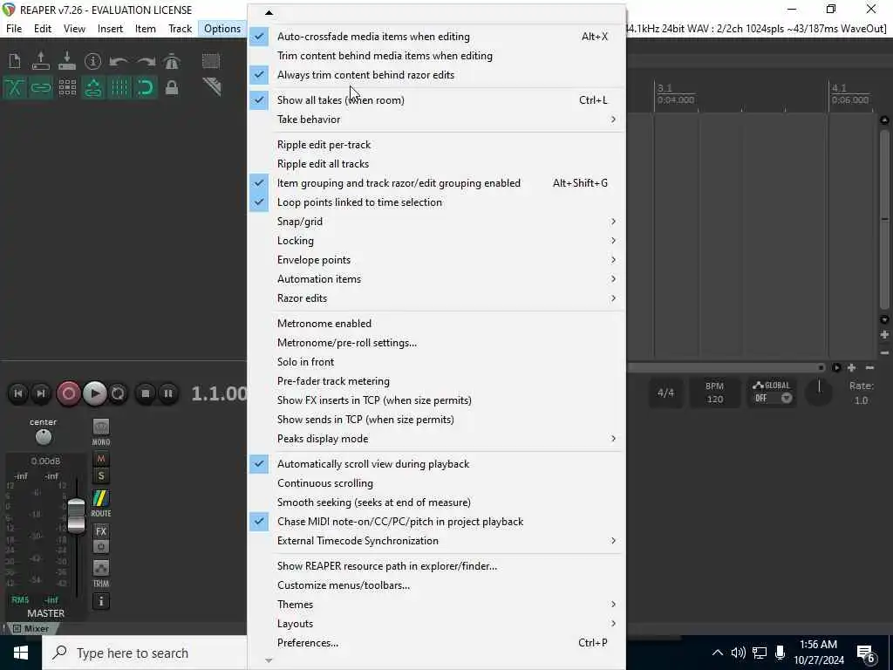893x670 pixels.
Task: Open Preferences... menu entry
Action: [436, 643]
